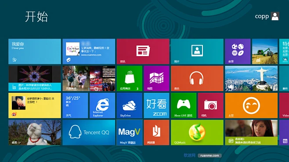Image resolution: width=289 pixels, height=162 pixels.
Task: Open the Rio Christ statue travel tile
Action: (x=251, y=78)
